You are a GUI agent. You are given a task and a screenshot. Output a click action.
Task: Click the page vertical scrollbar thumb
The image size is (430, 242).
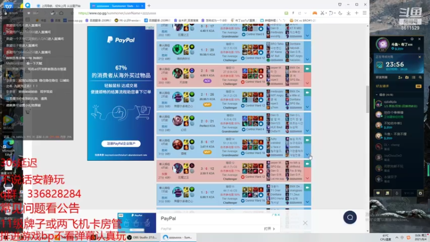(x=368, y=99)
